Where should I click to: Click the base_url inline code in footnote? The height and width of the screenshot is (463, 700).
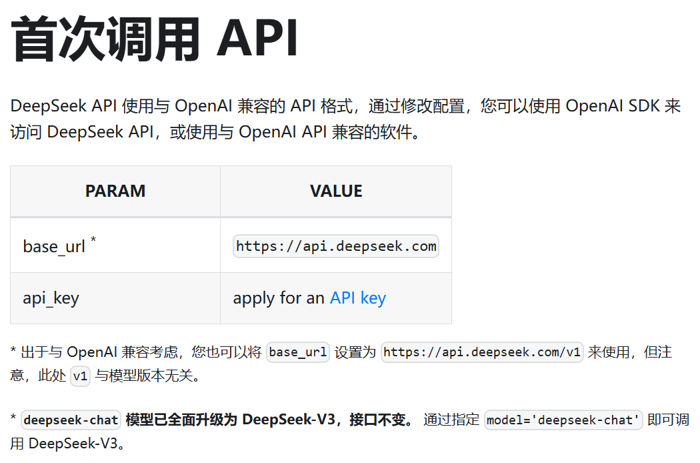tap(298, 352)
